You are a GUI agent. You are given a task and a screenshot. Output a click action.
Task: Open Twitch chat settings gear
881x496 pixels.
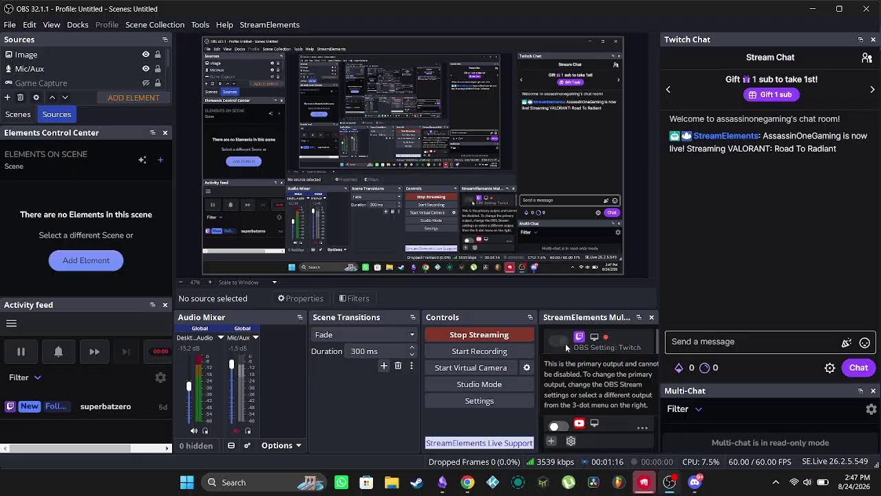pyautogui.click(x=830, y=368)
